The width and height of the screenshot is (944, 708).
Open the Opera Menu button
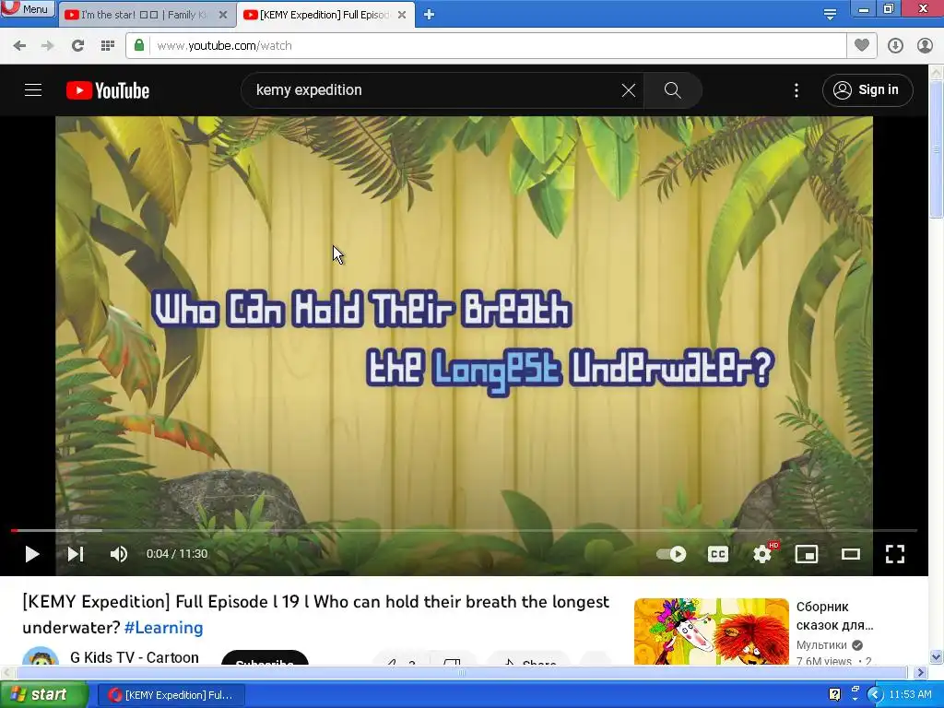(x=28, y=8)
